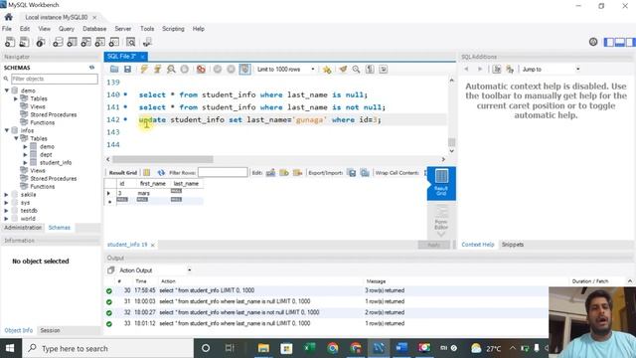Collapse the demo schema
The image size is (636, 358).
(7, 90)
